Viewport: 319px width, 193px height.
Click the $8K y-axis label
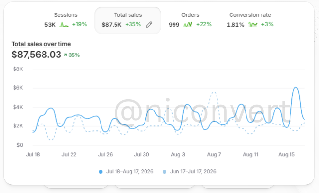coord(18,69)
